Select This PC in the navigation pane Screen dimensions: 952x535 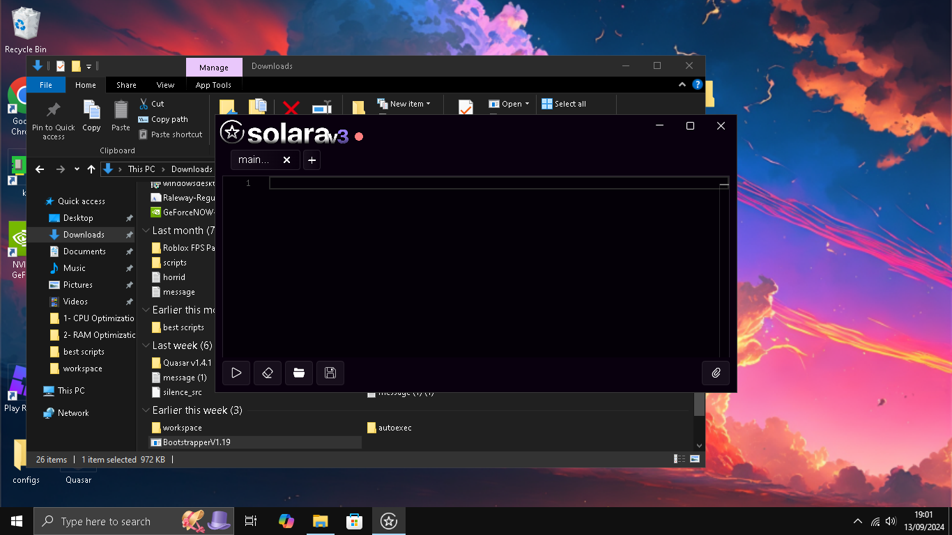pos(71,391)
